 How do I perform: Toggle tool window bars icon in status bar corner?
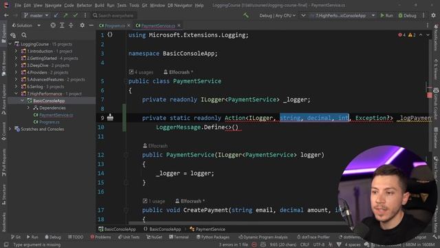pos(6,245)
